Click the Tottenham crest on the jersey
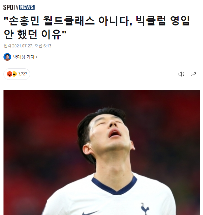This screenshot has height=215, width=203. click(x=145, y=208)
